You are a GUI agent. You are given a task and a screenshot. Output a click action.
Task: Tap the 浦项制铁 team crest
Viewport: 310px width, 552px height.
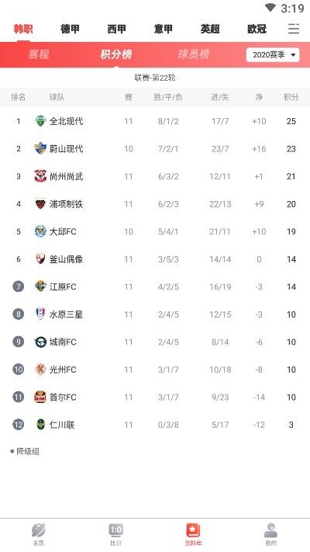40,204
